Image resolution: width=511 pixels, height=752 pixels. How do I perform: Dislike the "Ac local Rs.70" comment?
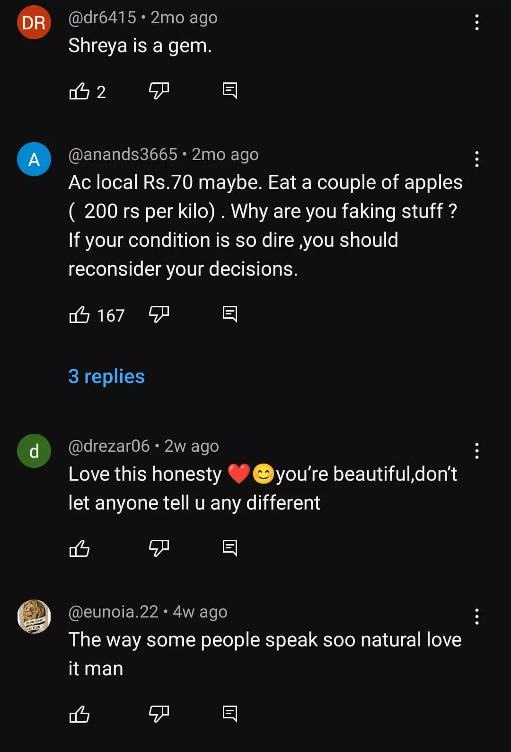coord(159,313)
